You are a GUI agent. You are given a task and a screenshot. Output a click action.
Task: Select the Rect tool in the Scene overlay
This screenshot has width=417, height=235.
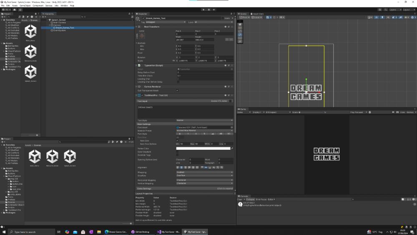pyautogui.click(x=240, y=38)
